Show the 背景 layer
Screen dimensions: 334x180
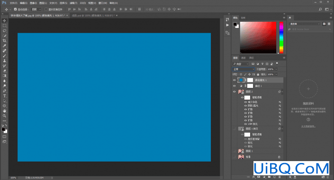click(x=235, y=157)
